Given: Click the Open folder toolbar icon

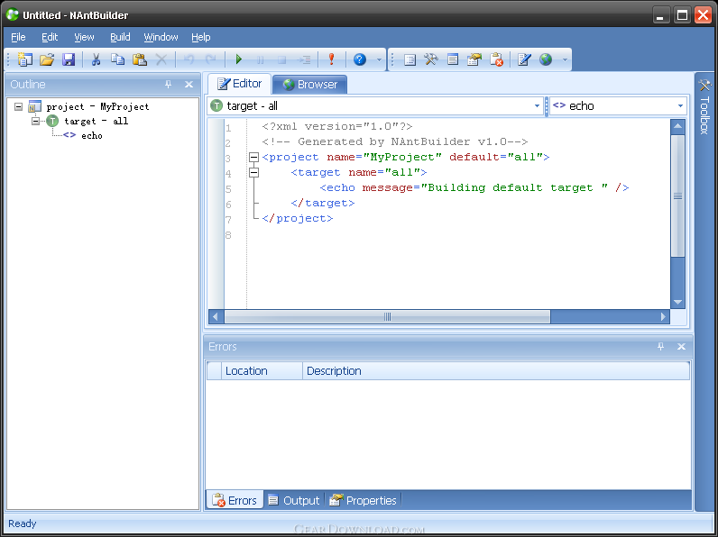Looking at the screenshot, I should [x=47, y=59].
